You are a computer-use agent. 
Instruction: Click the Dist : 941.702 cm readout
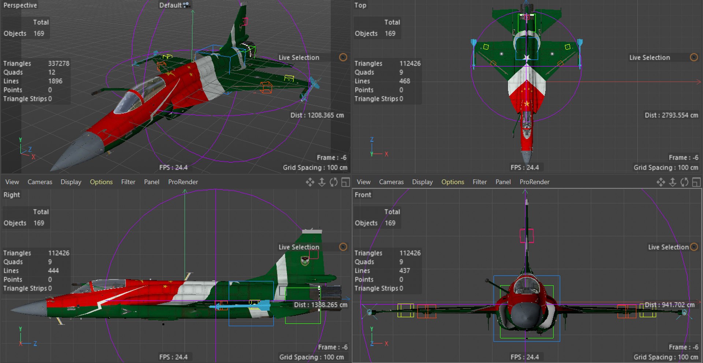tap(670, 305)
